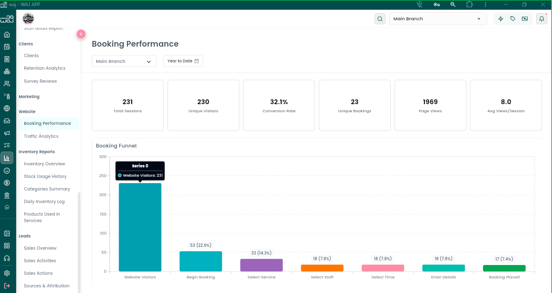Open the inbox tray sidebar icon
The image size is (552, 293).
click(x=6, y=121)
